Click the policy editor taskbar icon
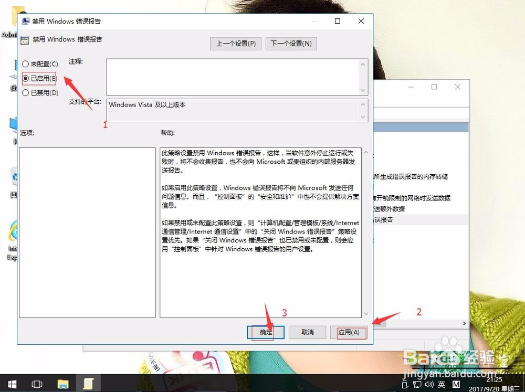This screenshot has height=392, width=525. click(88, 384)
